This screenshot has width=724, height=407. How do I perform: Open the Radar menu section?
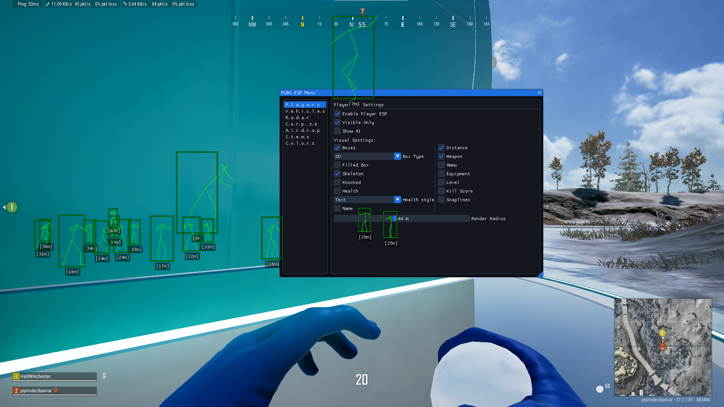click(x=297, y=118)
